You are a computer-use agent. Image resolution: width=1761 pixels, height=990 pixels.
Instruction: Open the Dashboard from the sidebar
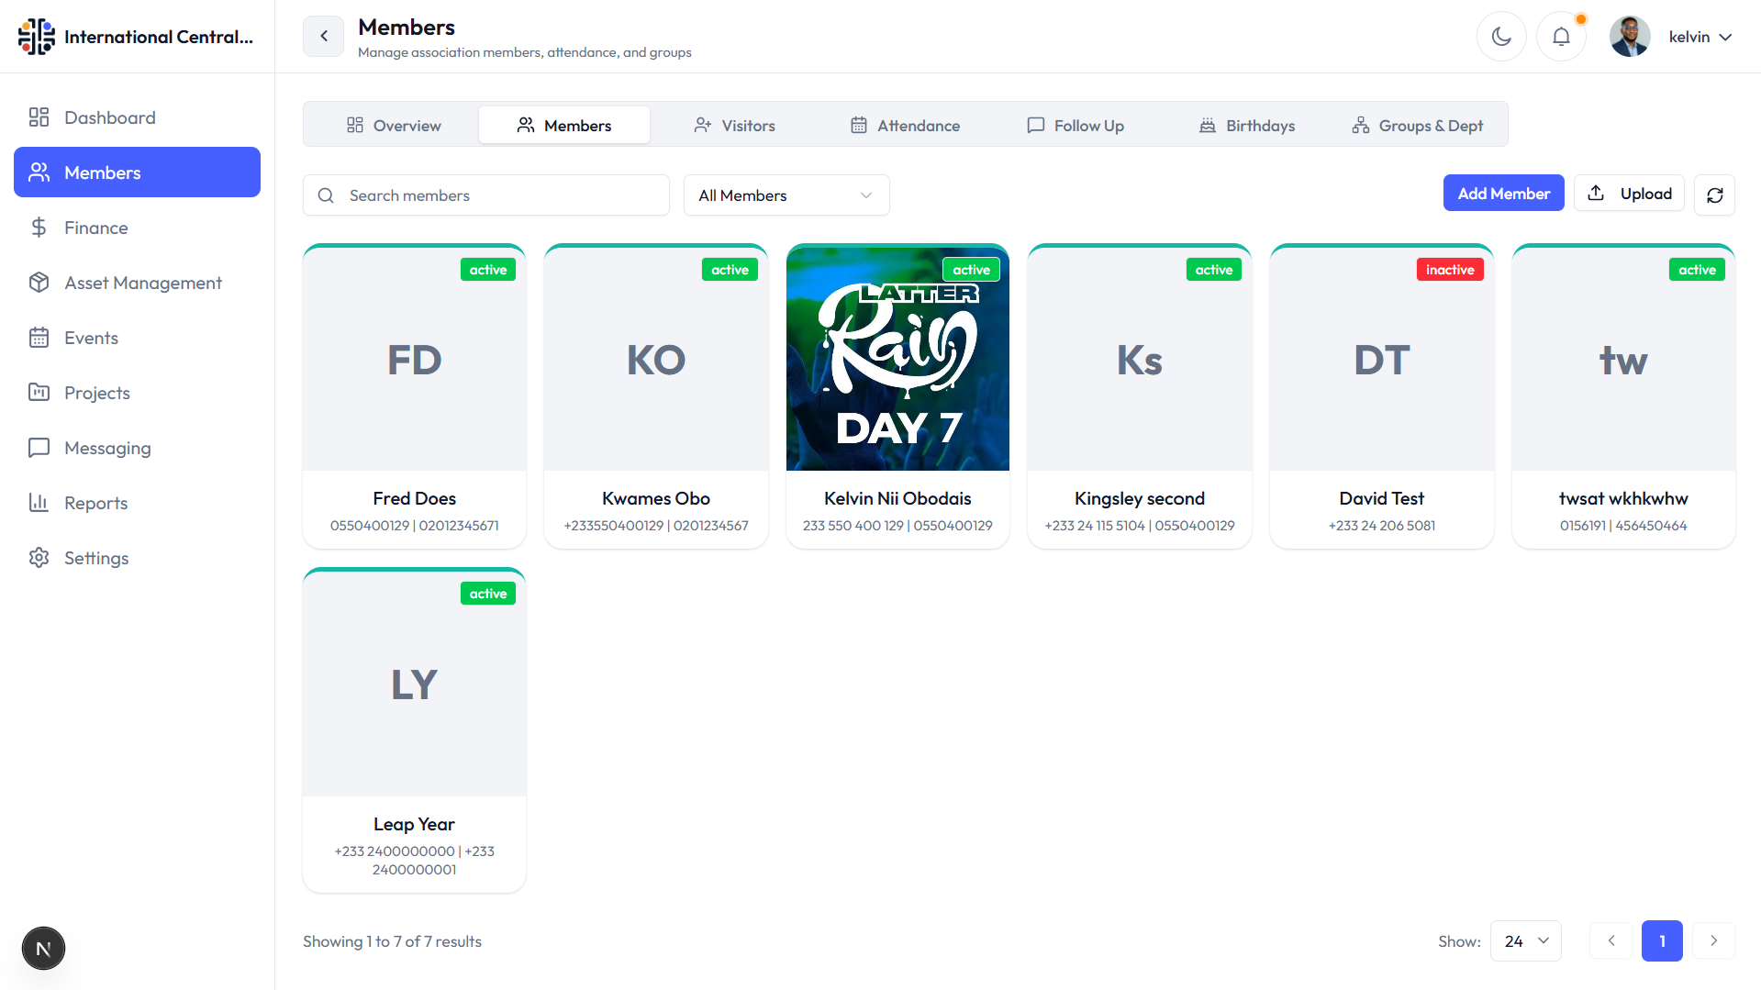[x=109, y=117]
